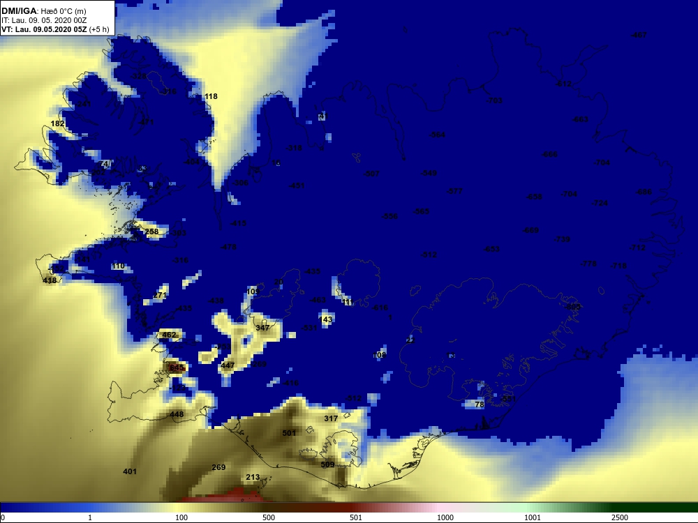Image resolution: width=698 pixels, height=523 pixels.
Task: Click the map value '509'
Action: pos(327,464)
